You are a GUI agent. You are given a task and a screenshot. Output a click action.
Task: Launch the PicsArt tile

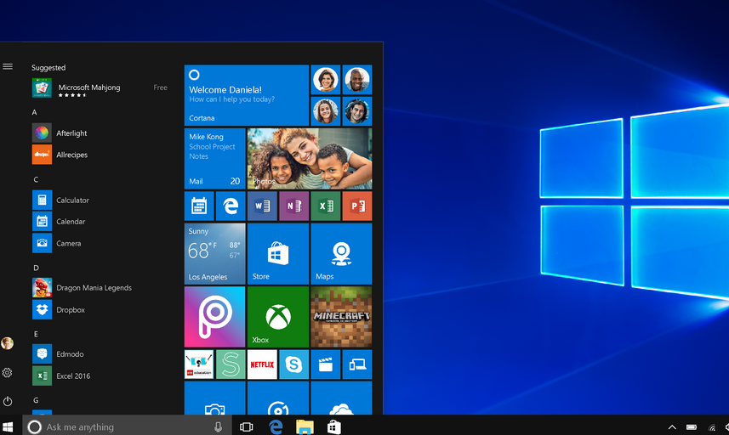point(215,317)
